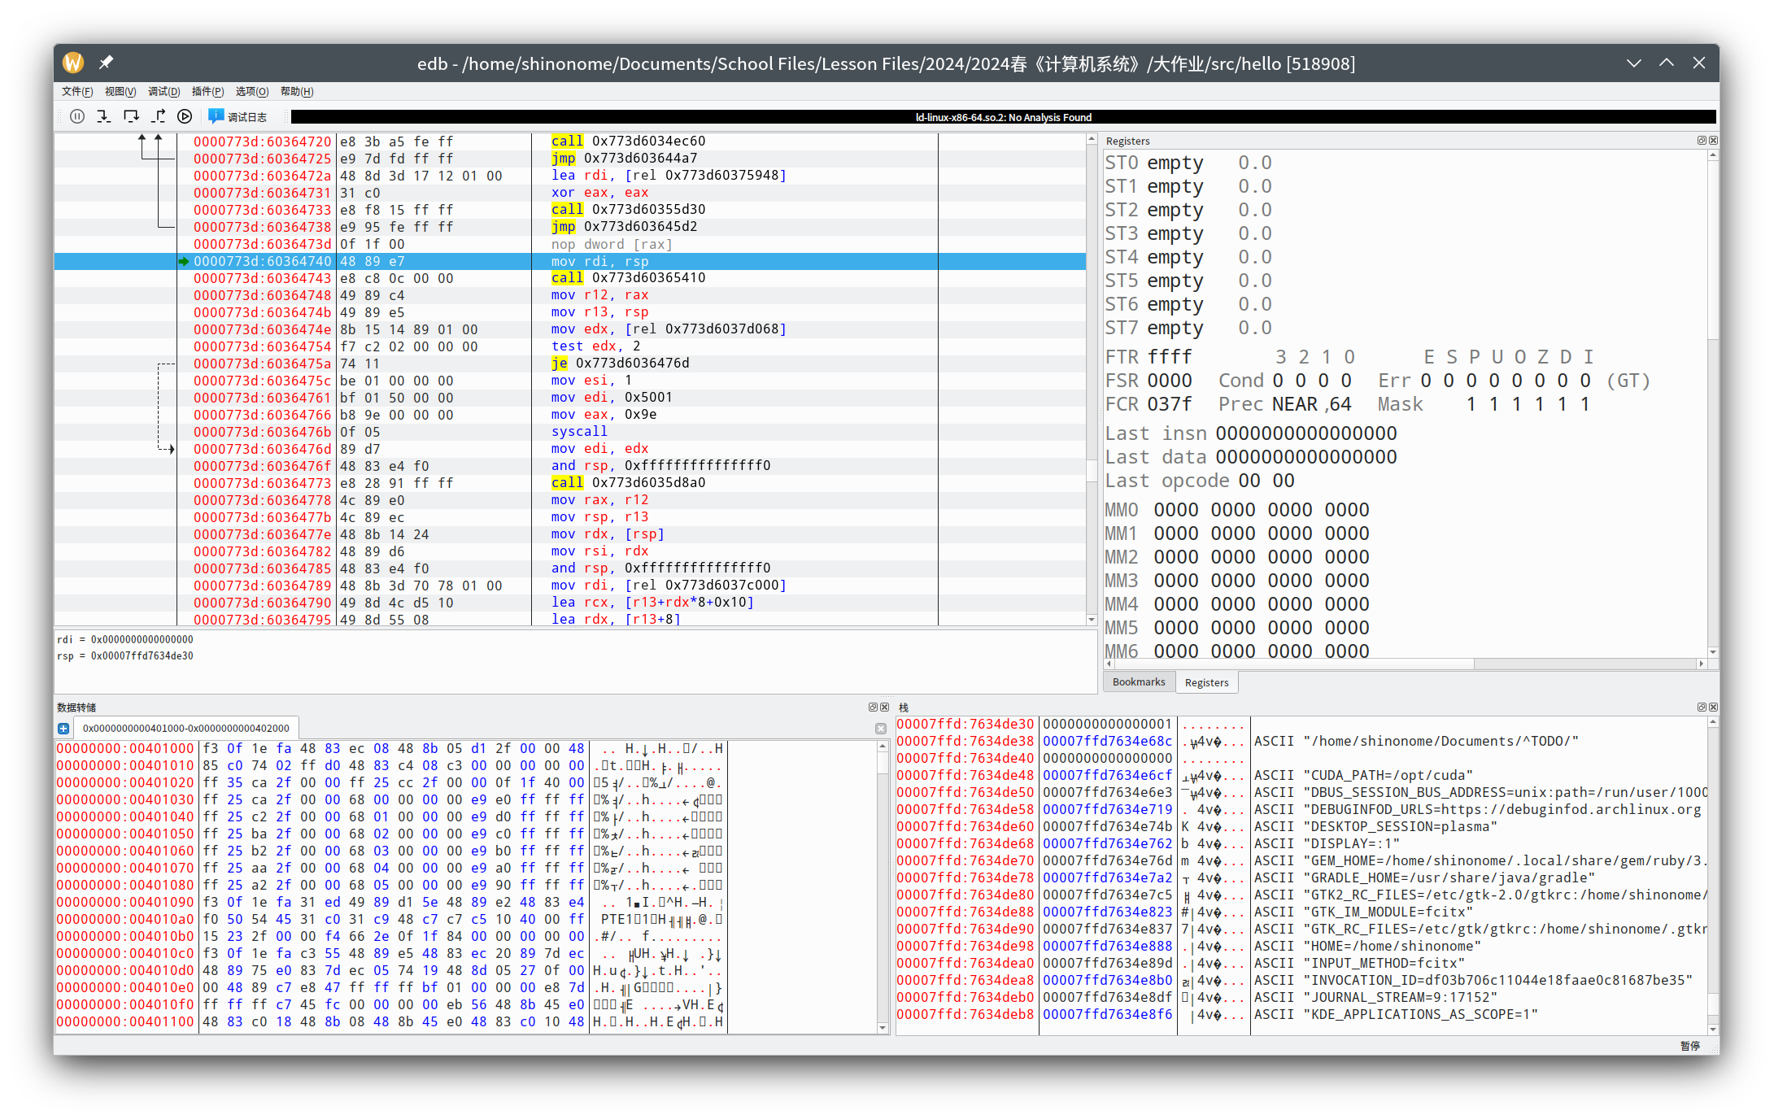Undock the 栈 stack panel
The image size is (1774, 1119).
[1701, 708]
